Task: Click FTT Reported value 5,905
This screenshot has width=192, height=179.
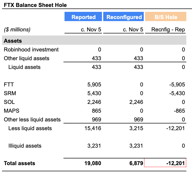Action: [x=94, y=85]
